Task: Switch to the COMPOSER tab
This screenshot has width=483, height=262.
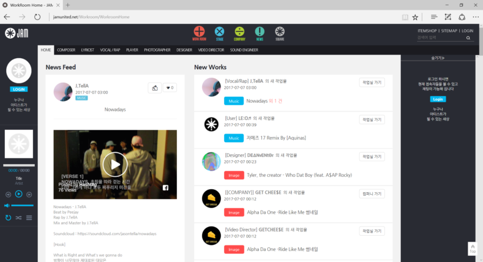Action: [x=66, y=50]
